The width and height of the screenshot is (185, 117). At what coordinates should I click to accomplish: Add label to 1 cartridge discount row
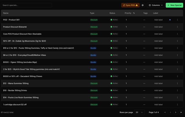[158, 105]
